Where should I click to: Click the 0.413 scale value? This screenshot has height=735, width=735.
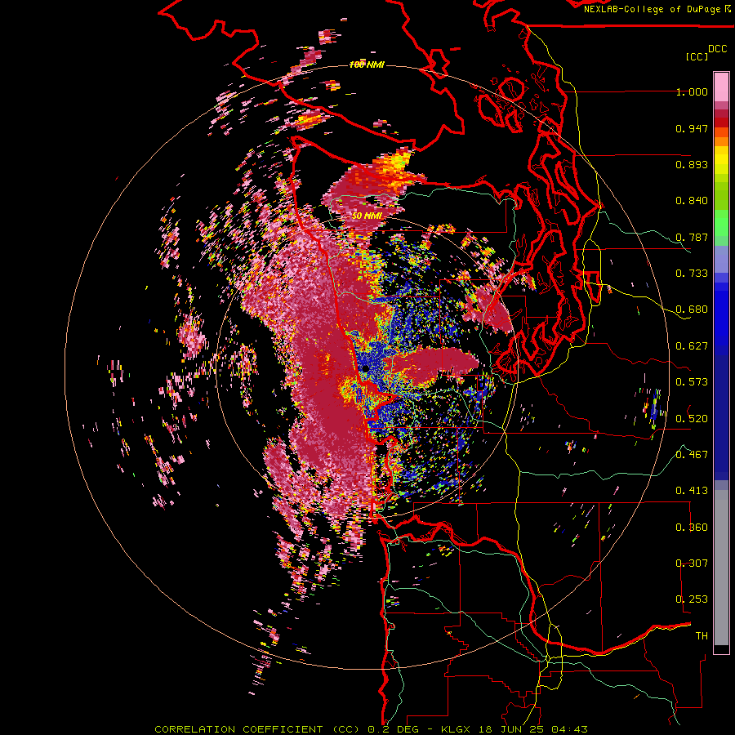coord(692,491)
